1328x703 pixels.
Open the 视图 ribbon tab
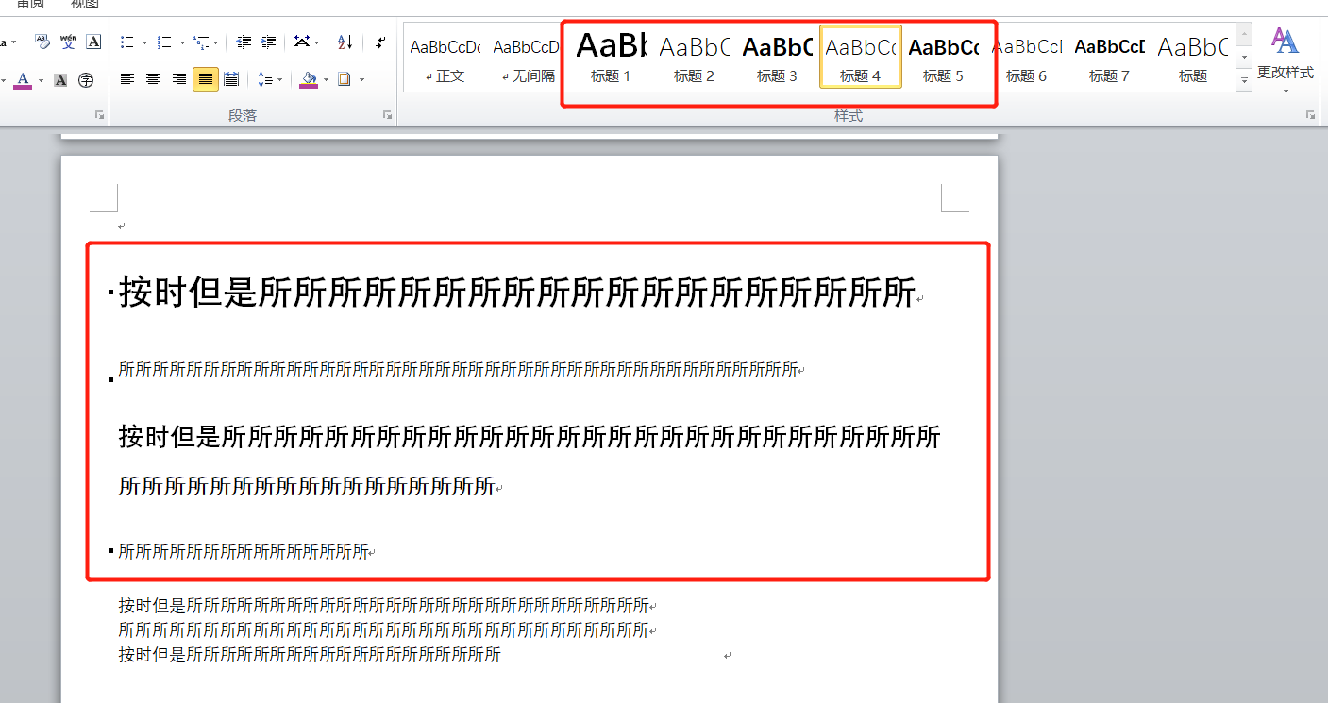tap(84, 5)
